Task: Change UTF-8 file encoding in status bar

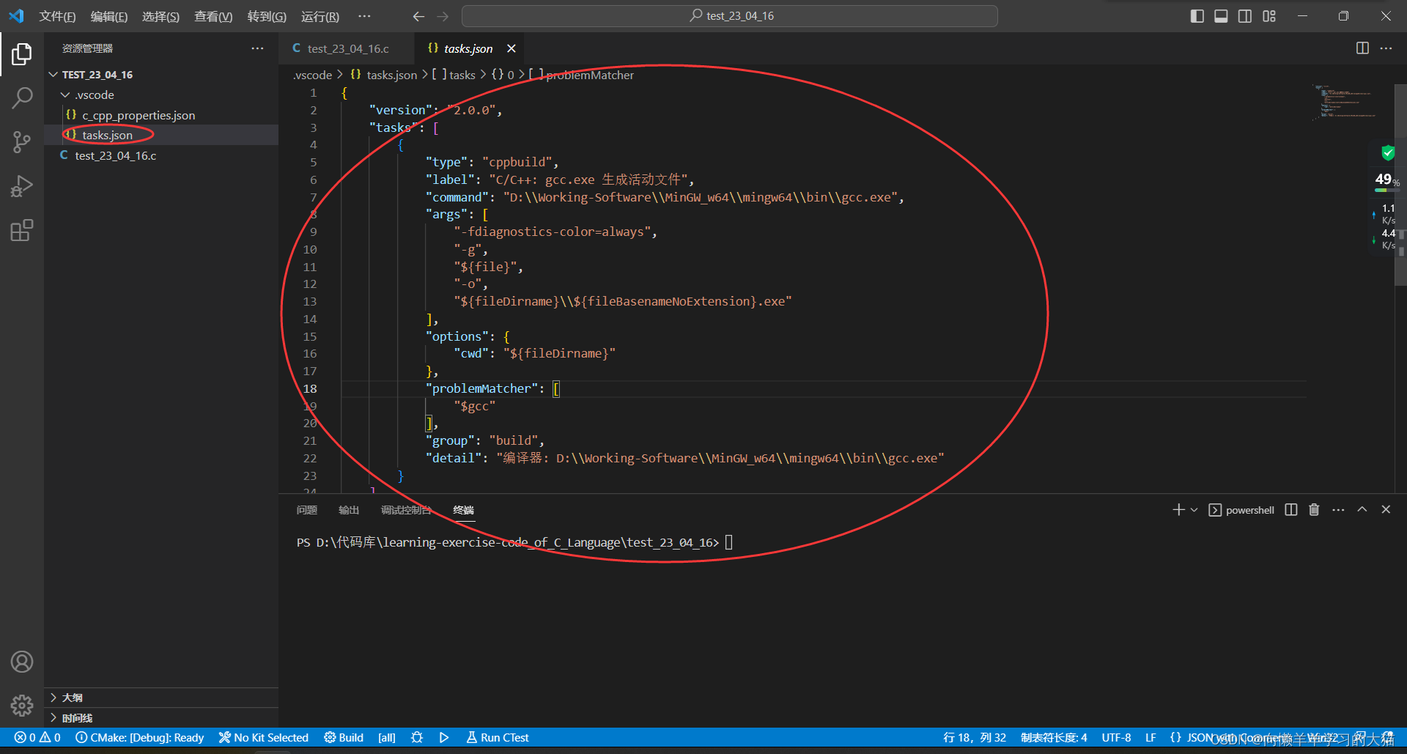Action: (1116, 738)
